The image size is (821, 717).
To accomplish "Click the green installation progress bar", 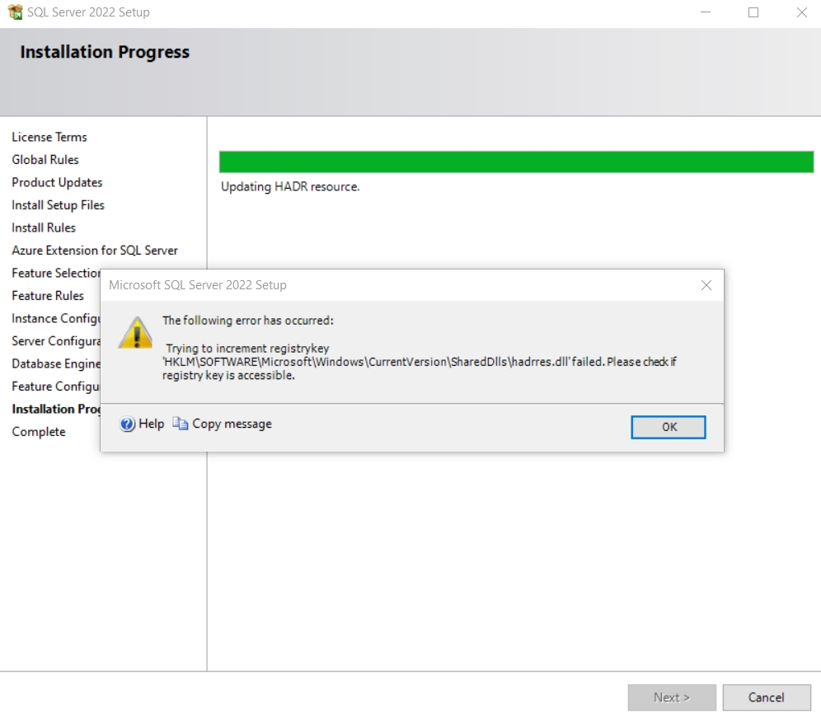I will click(516, 162).
